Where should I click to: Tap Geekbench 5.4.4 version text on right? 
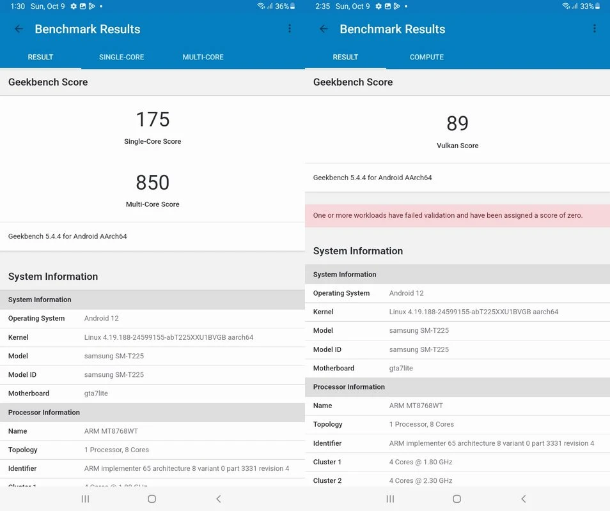[373, 178]
